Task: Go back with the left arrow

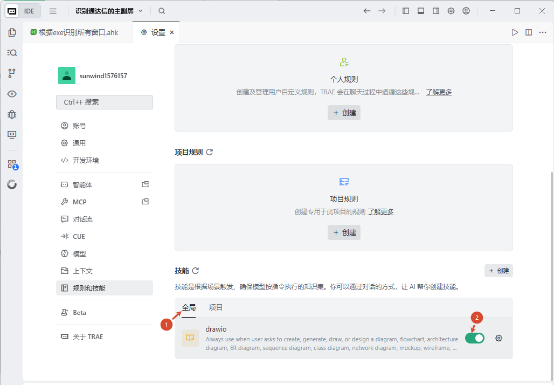Action: [367, 11]
